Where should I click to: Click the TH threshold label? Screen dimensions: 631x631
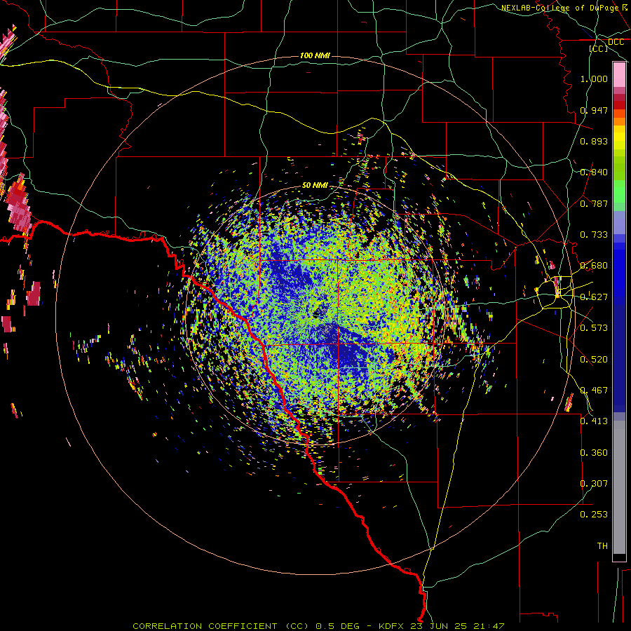(x=602, y=546)
